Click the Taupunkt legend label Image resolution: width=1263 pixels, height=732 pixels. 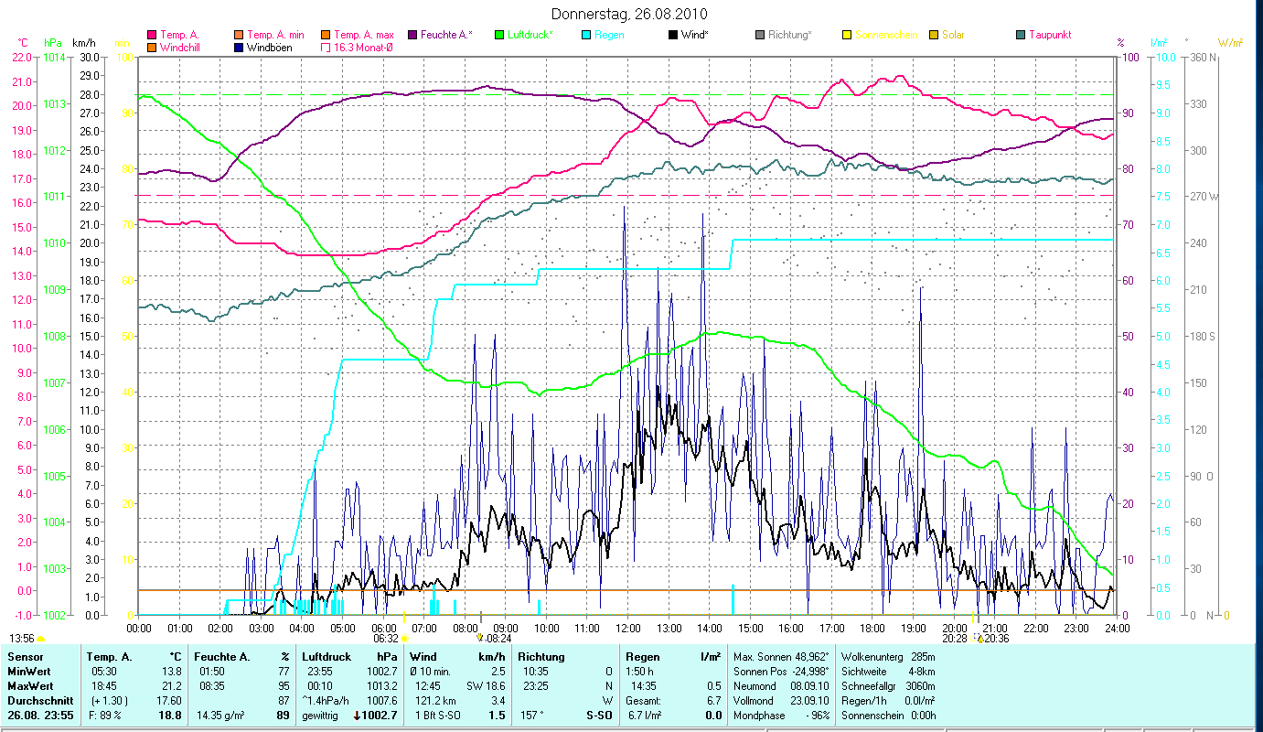[1049, 36]
